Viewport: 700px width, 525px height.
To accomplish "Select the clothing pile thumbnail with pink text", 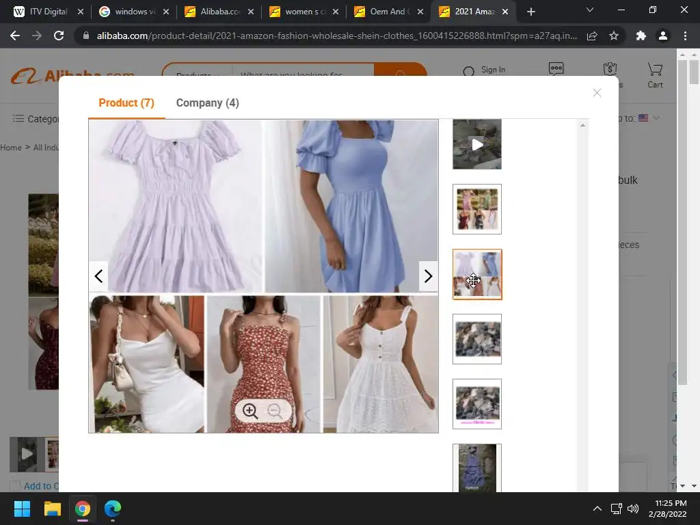I will point(476,404).
